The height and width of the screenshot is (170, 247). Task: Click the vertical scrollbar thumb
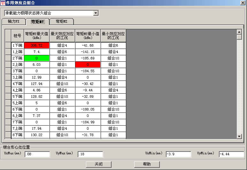click(239, 37)
